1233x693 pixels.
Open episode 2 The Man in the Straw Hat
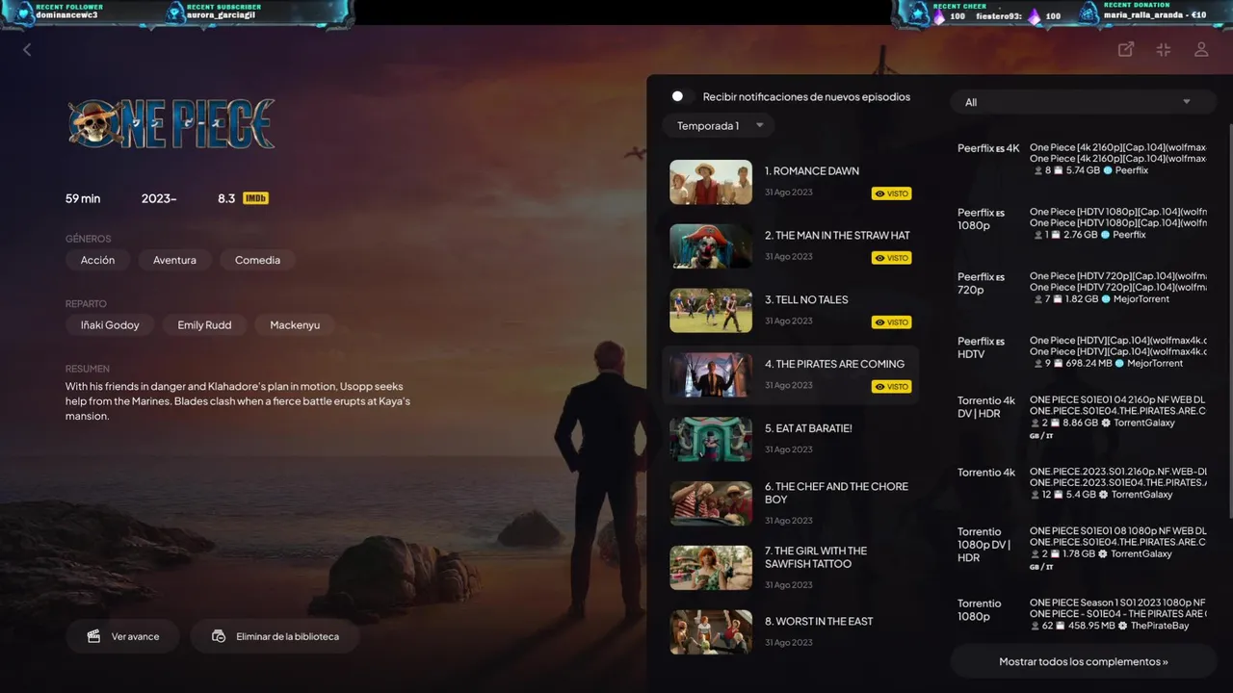790,246
